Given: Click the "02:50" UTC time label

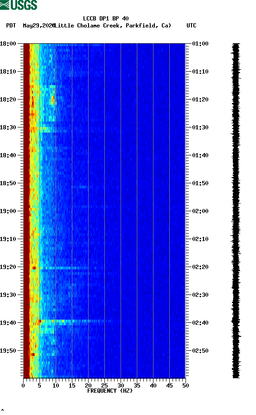Looking at the screenshot, I should (x=200, y=351).
